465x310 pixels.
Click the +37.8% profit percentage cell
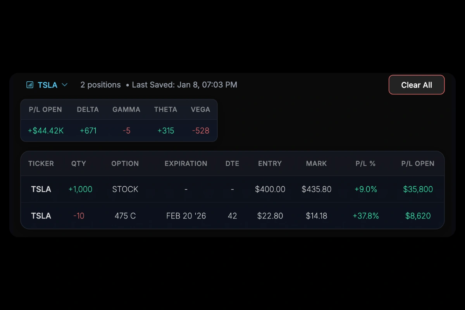pos(365,216)
